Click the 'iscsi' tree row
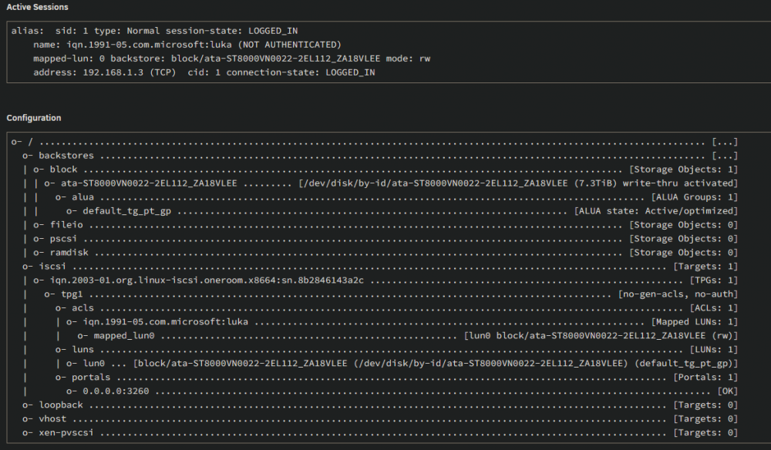 380,267
